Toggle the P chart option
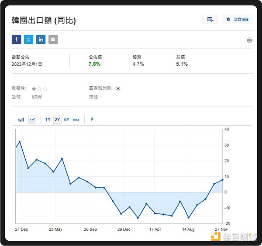Screen dimensions: 262x246 coord(92,119)
